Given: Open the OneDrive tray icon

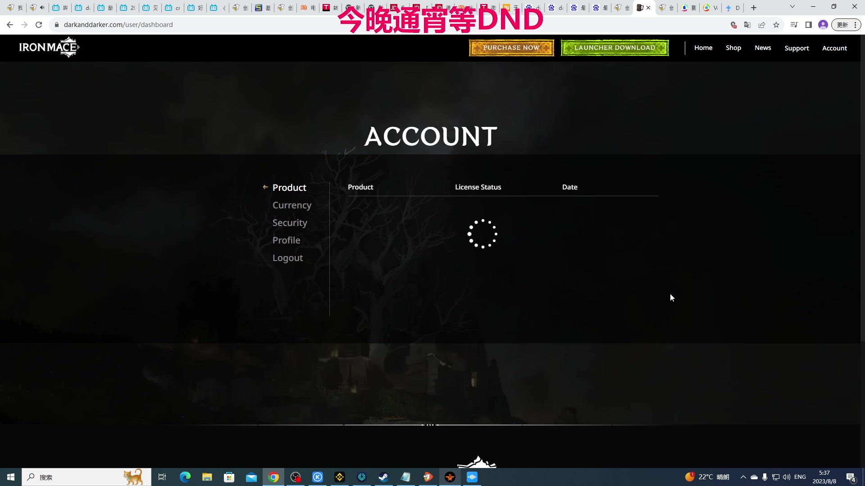Looking at the screenshot, I should click(754, 477).
